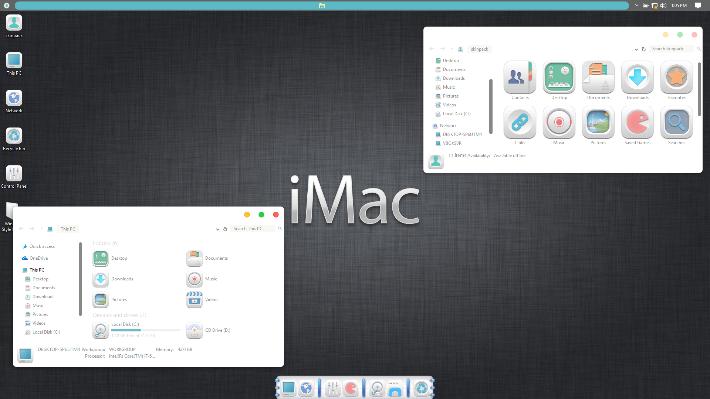The height and width of the screenshot is (399, 710).
Task: Select OneDrive in navigation pane
Action: tap(38, 258)
